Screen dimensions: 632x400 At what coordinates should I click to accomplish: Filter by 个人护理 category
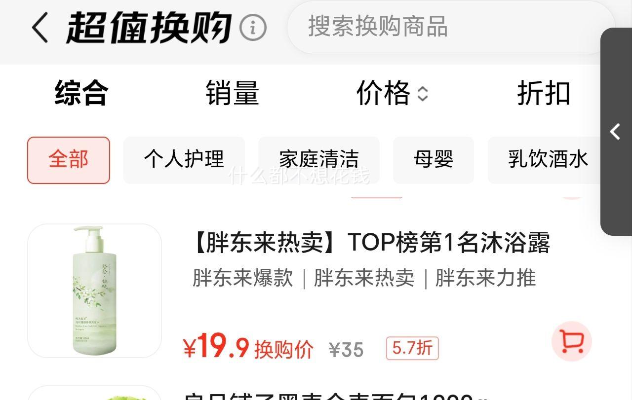click(x=184, y=160)
